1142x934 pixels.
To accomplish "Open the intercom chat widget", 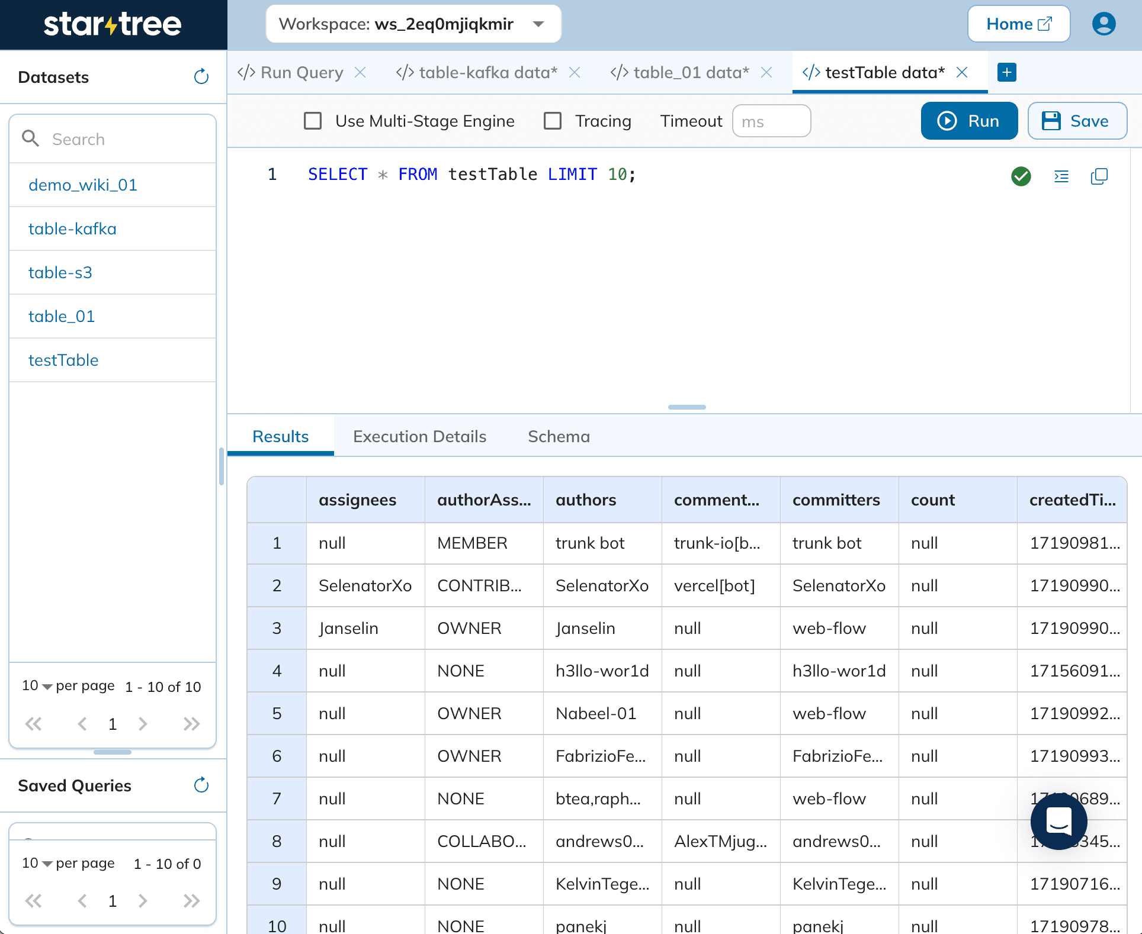I will pos(1058,822).
